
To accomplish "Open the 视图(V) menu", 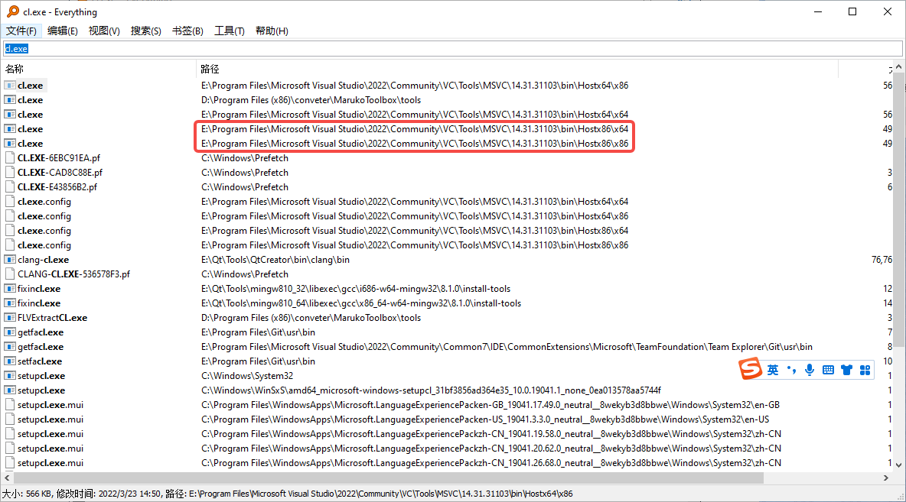I will 104,31.
